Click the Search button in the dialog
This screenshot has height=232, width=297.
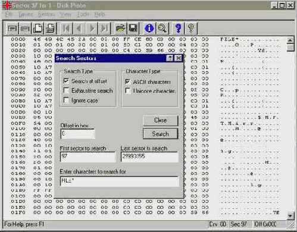[x=160, y=134]
